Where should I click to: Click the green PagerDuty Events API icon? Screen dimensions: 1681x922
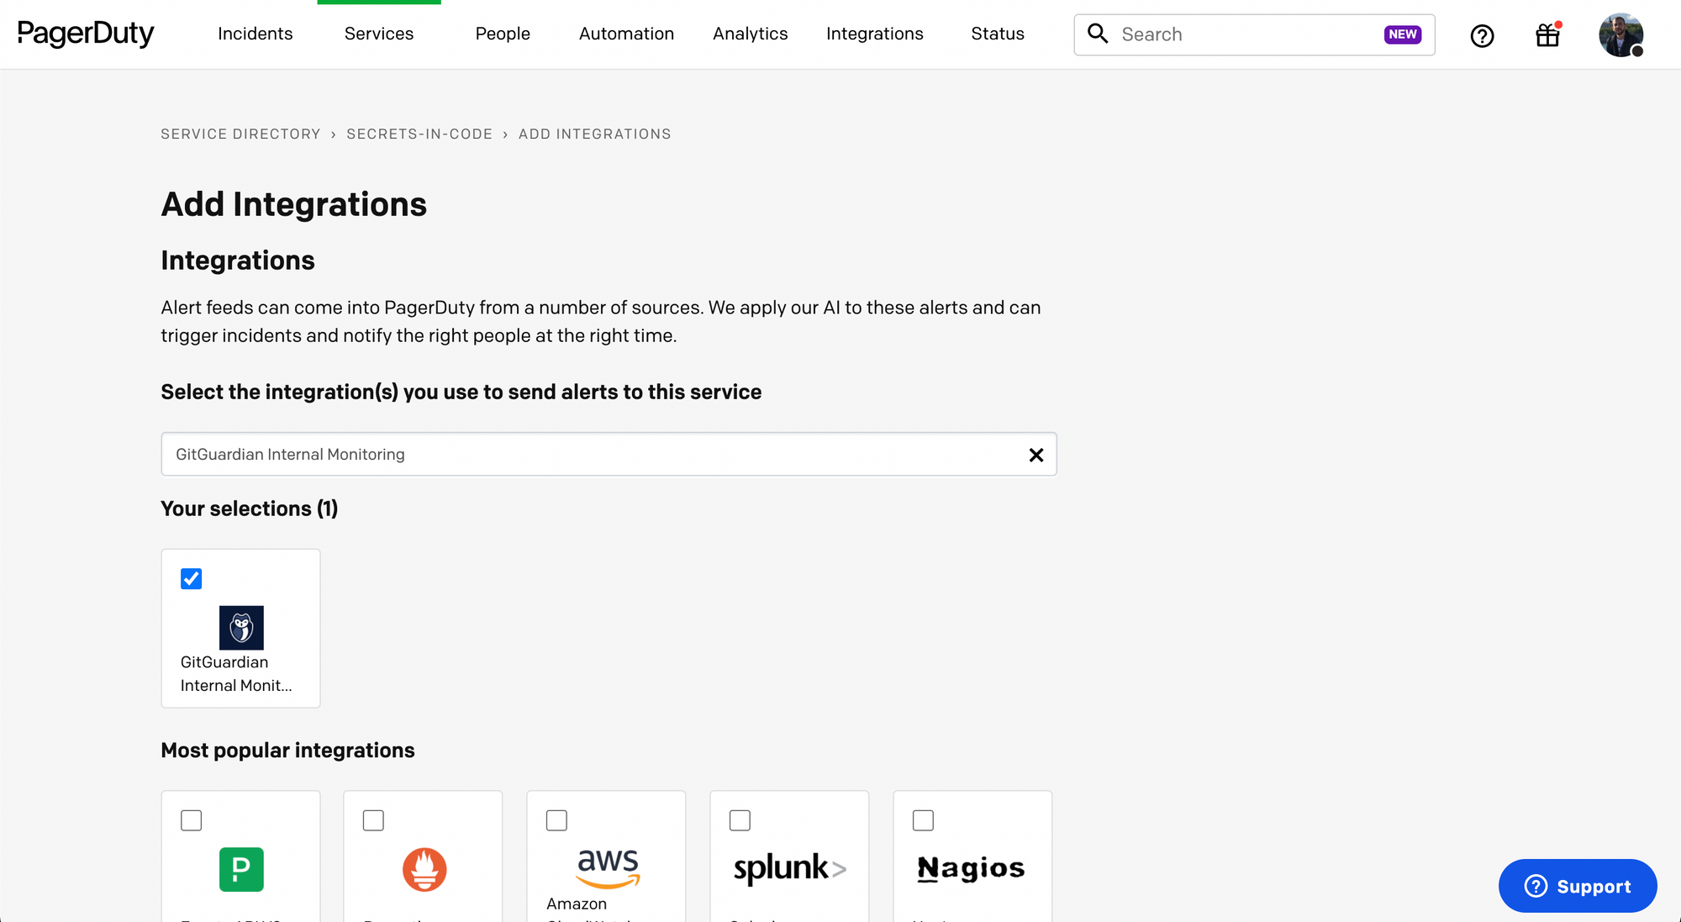click(241, 869)
